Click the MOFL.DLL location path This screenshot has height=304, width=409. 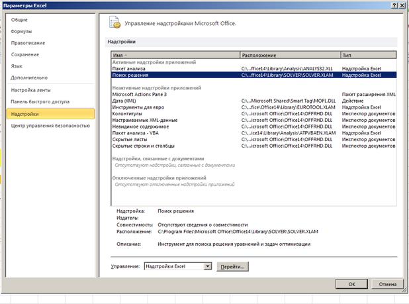point(289,101)
